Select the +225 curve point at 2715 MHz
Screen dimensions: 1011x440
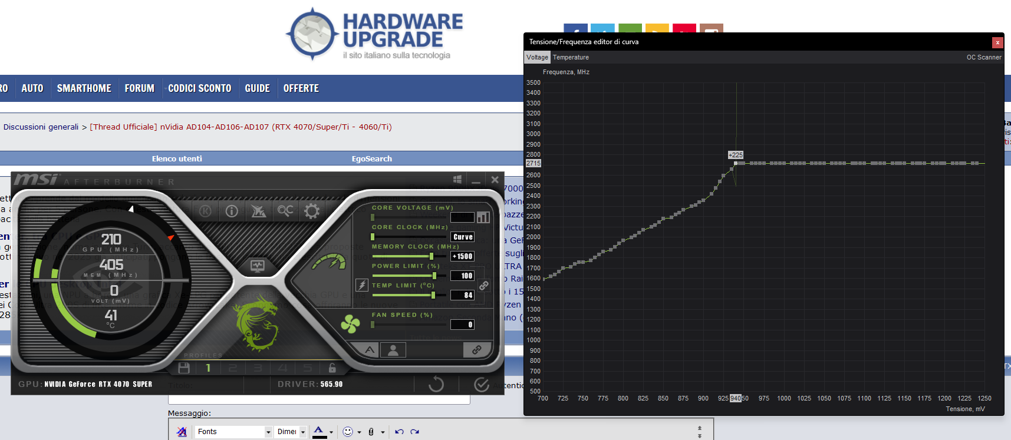(736, 163)
